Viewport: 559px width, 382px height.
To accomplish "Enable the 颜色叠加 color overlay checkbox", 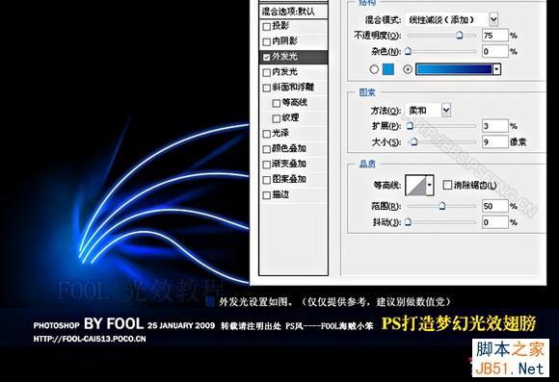I will tap(266, 149).
